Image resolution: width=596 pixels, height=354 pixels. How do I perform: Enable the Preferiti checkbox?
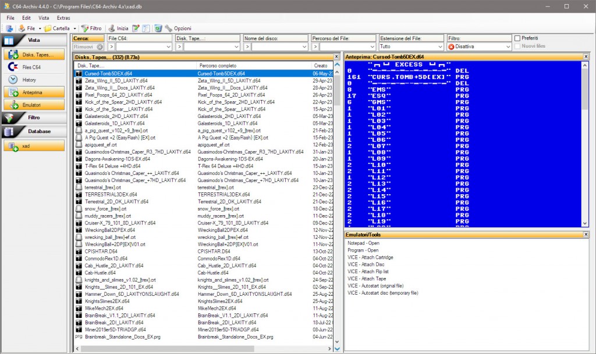517,38
